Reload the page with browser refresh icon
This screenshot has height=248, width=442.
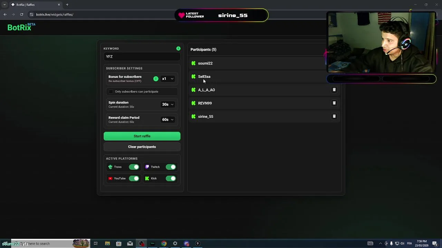point(21,14)
